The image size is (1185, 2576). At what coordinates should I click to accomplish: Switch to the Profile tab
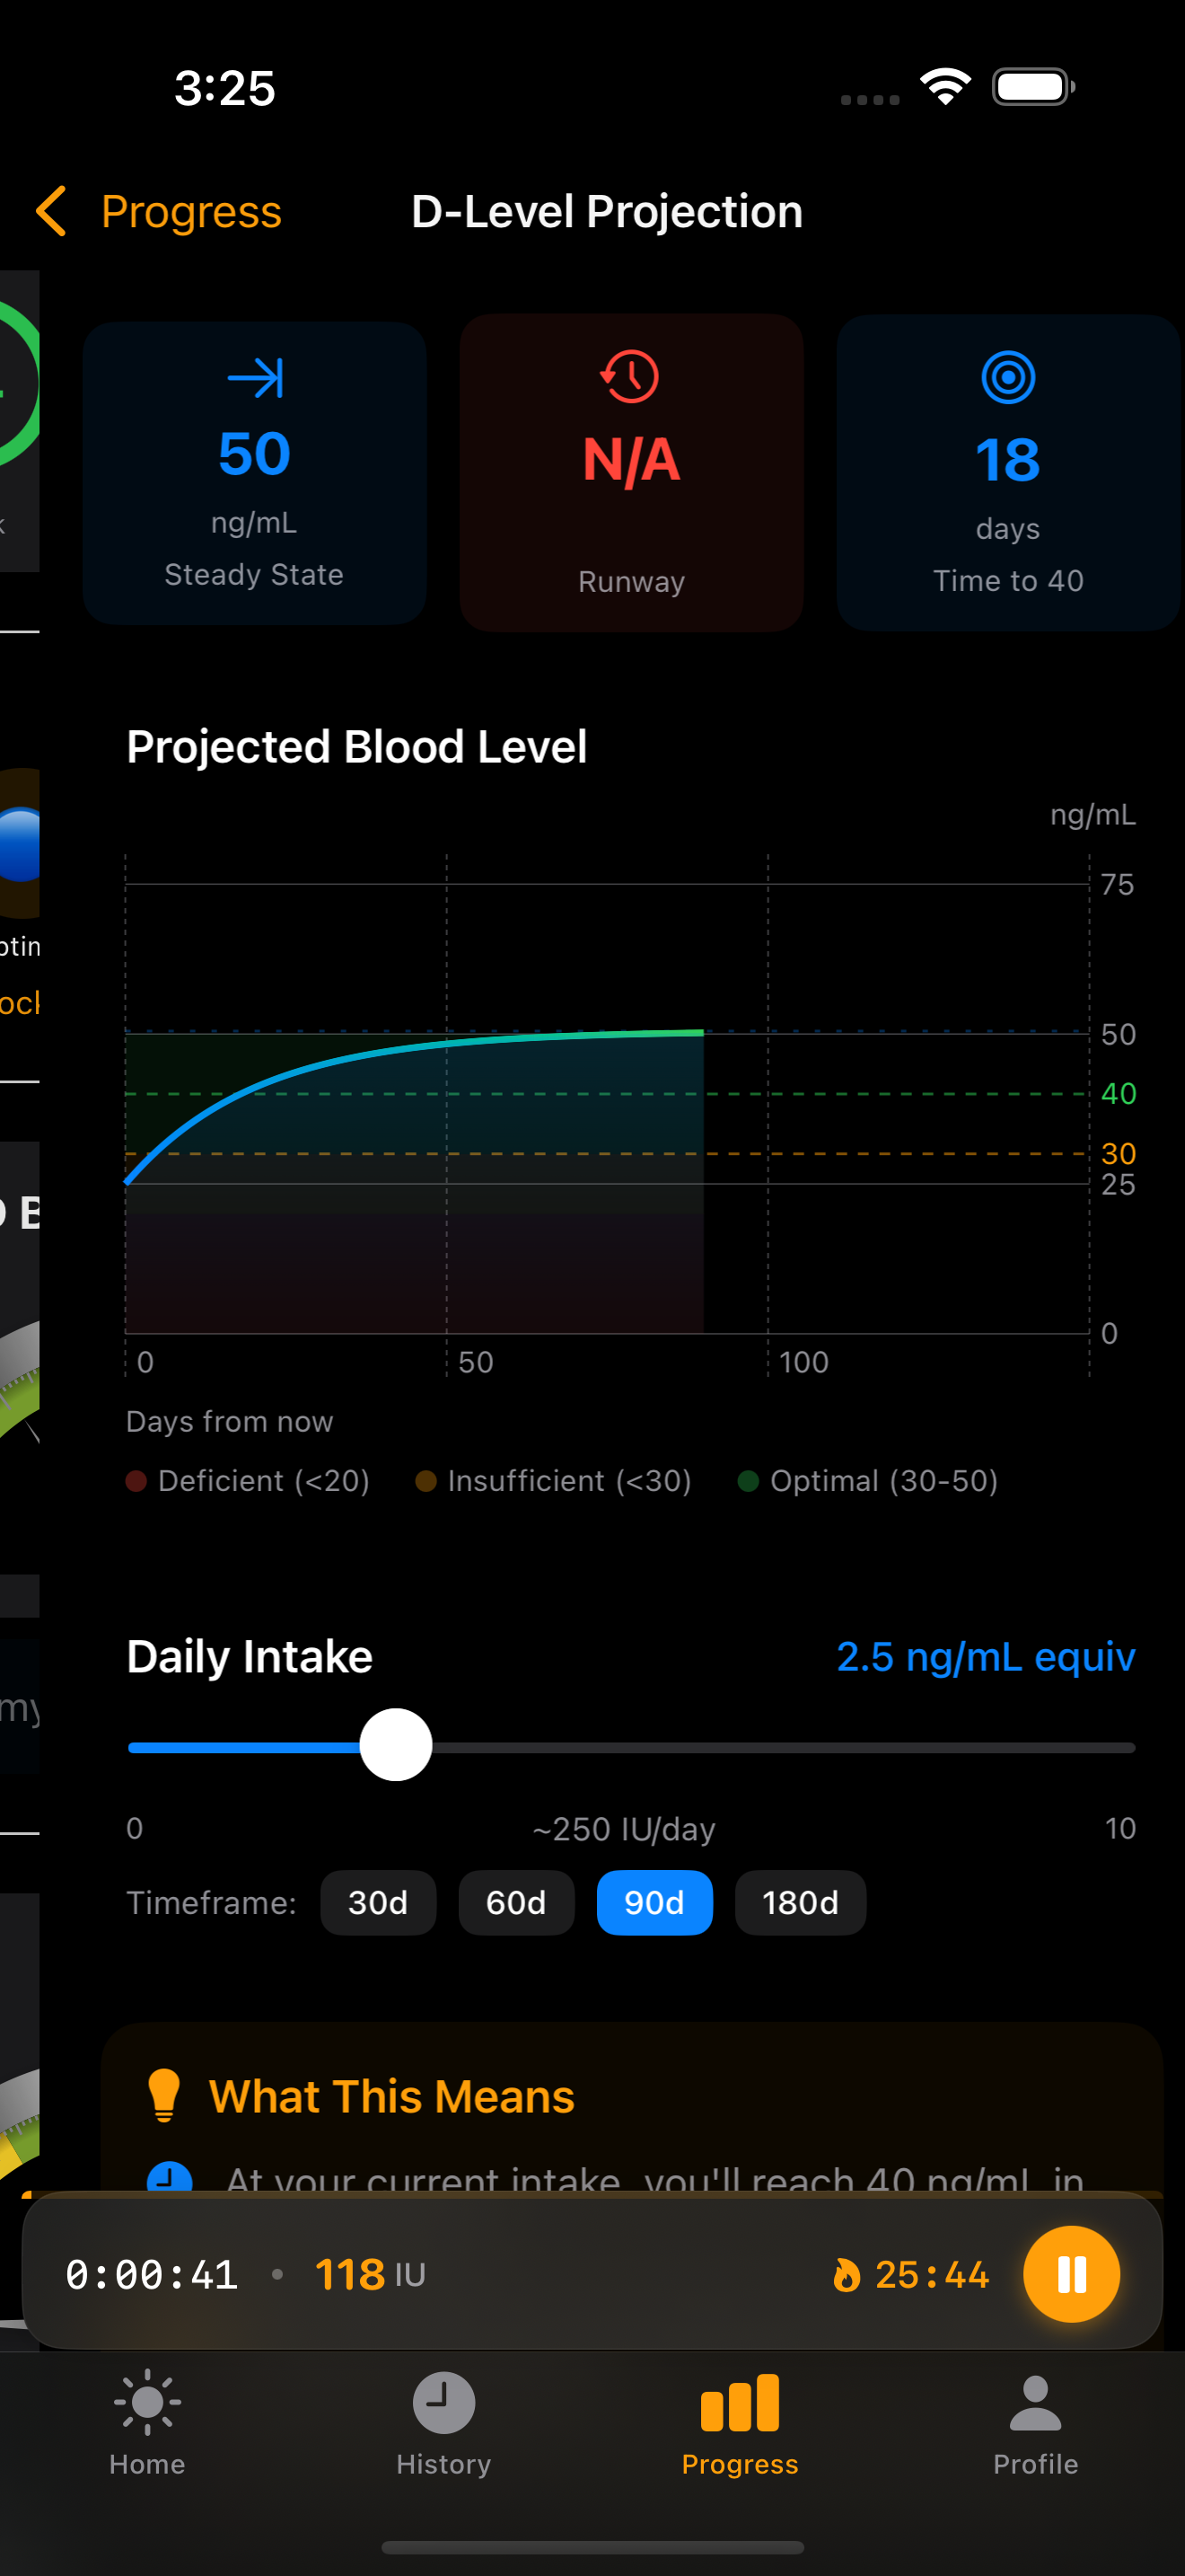pos(1035,2420)
